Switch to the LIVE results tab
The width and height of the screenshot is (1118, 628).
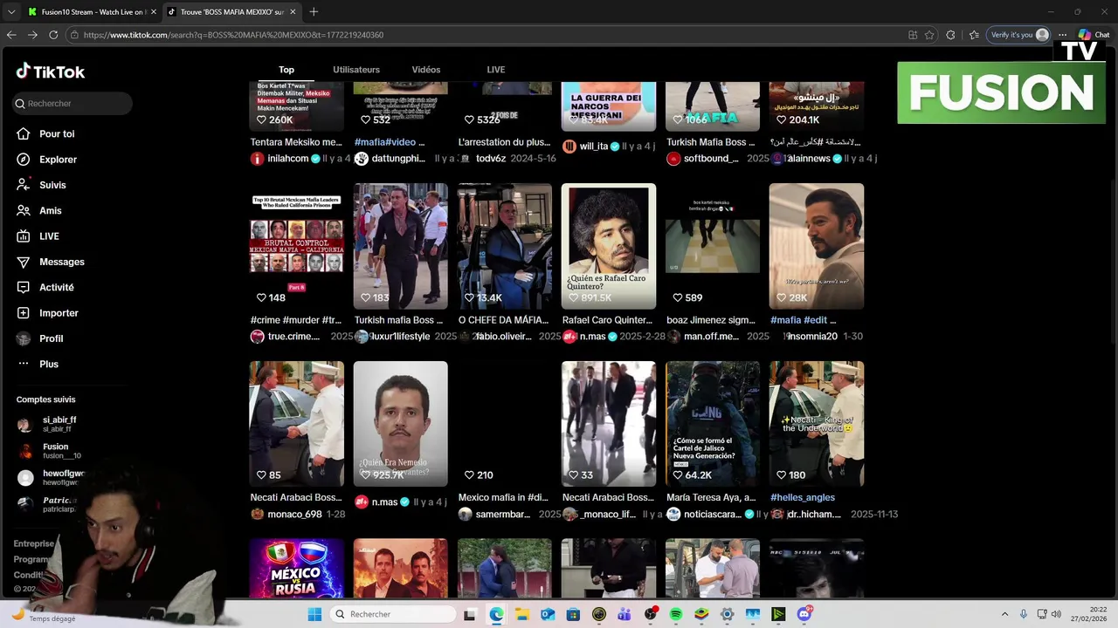point(496,70)
